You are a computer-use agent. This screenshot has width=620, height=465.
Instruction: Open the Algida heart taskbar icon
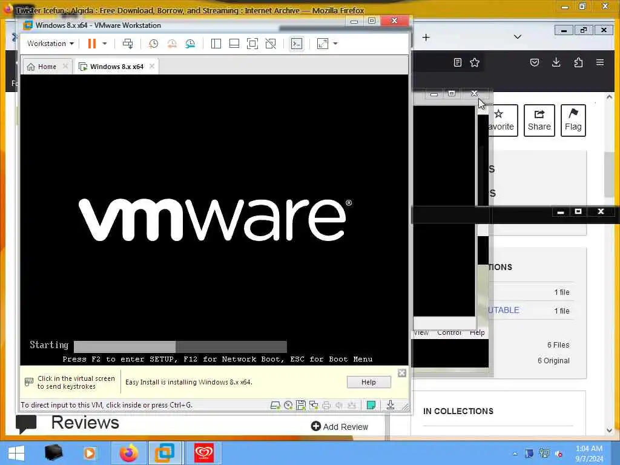point(204,453)
